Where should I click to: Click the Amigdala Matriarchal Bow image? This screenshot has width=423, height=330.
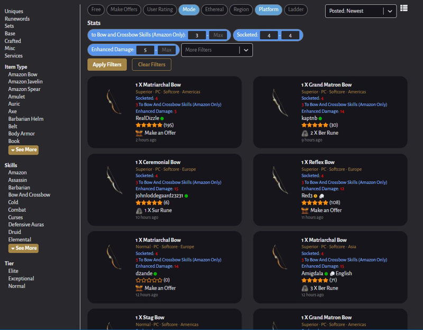tap(280, 257)
